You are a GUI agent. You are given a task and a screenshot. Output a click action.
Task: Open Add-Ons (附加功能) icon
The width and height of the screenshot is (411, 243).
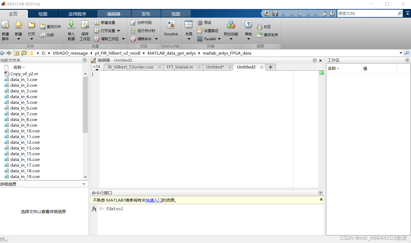click(231, 25)
